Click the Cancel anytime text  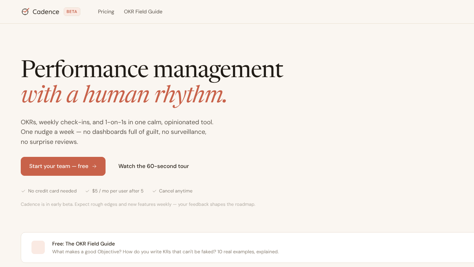click(176, 191)
